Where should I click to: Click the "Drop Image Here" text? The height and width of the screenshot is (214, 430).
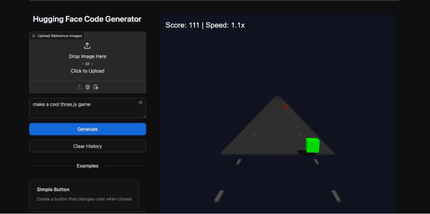(87, 57)
